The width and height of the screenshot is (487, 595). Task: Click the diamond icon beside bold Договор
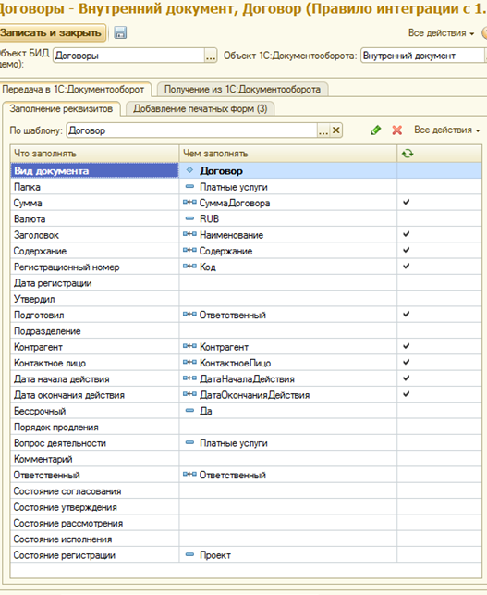(189, 170)
